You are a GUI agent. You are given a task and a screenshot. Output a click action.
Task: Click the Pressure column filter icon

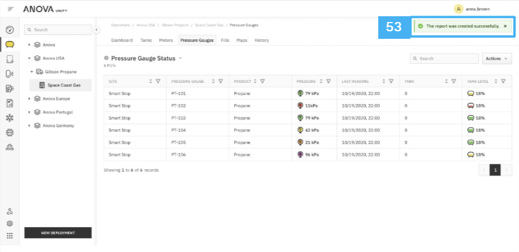(x=328, y=81)
